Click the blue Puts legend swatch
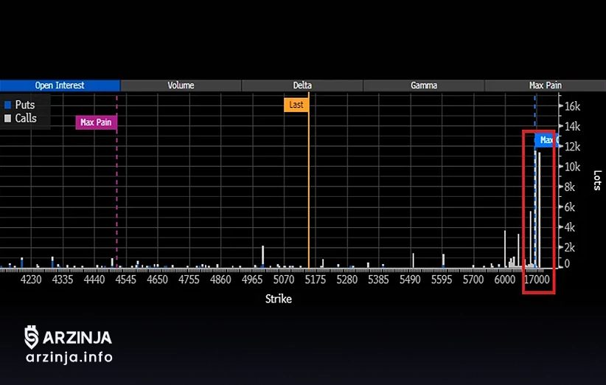606x385 pixels. [x=7, y=105]
